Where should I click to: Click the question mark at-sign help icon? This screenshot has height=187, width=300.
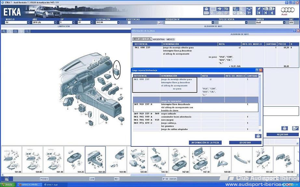click(226, 9)
